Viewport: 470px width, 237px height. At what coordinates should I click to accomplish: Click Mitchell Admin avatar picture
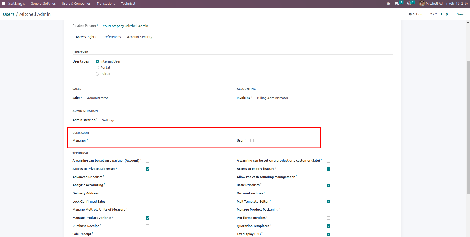pyautogui.click(x=422, y=4)
